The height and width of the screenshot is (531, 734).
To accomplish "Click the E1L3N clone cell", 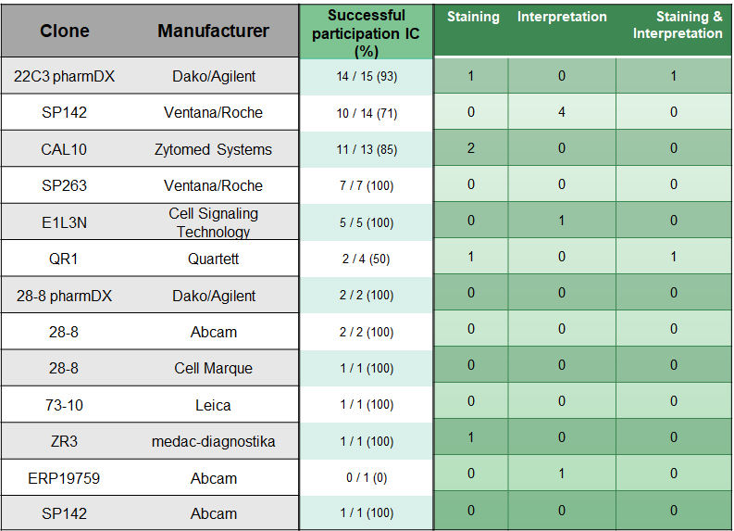I will coord(65,222).
